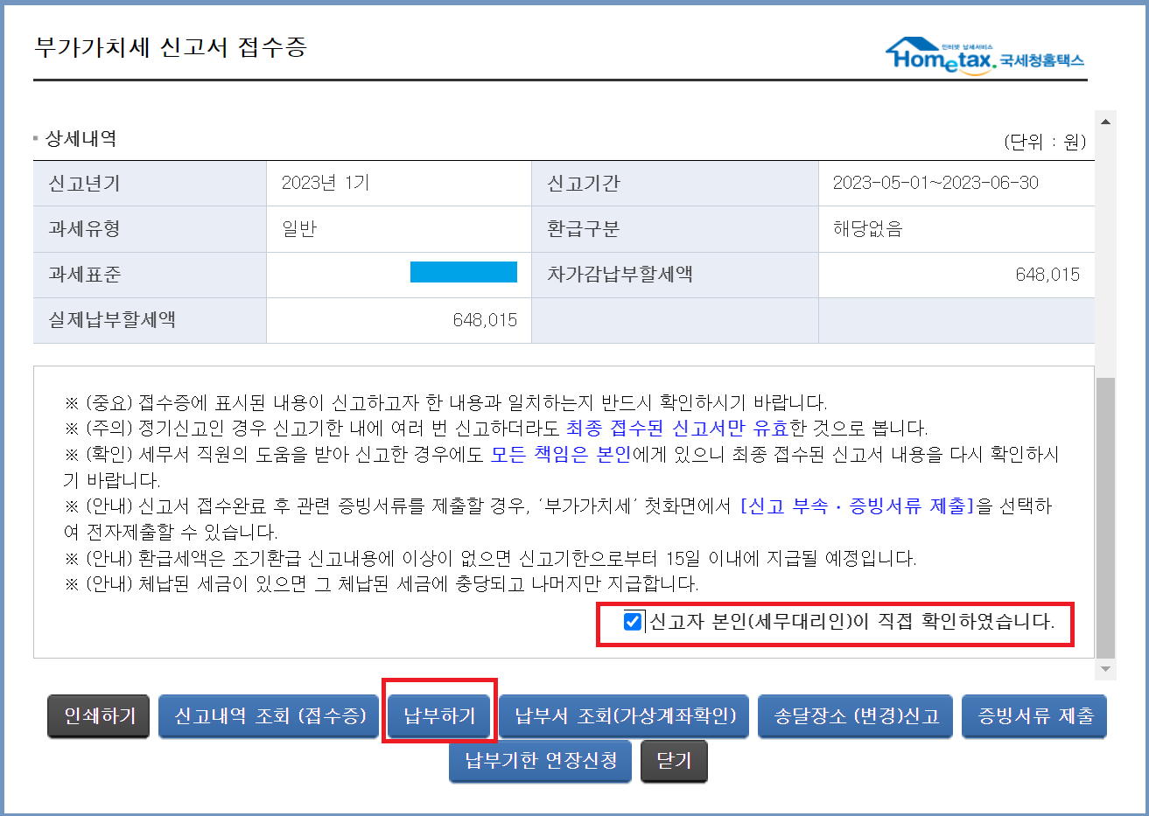Select 송달장소 (변경)신고 button
1149x816 pixels.
pos(856,716)
